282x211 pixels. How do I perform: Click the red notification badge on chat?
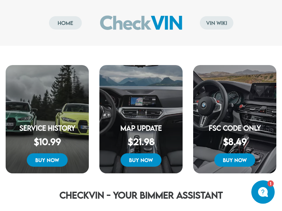[x=270, y=184]
